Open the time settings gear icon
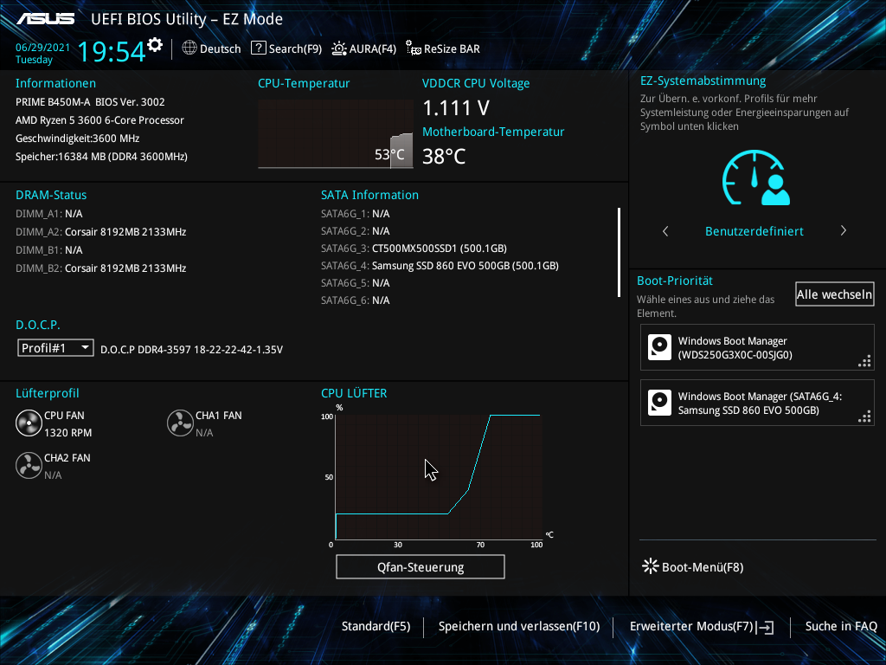This screenshot has width=886, height=665. (x=155, y=45)
